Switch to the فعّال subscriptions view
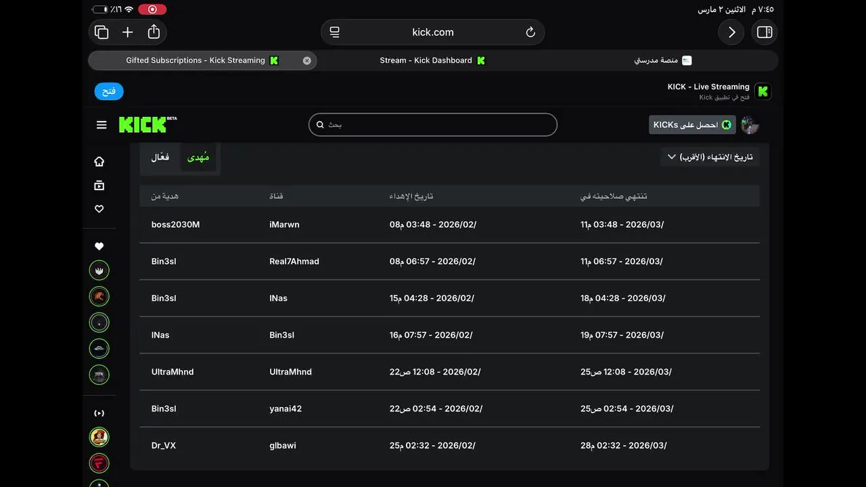 (160, 158)
